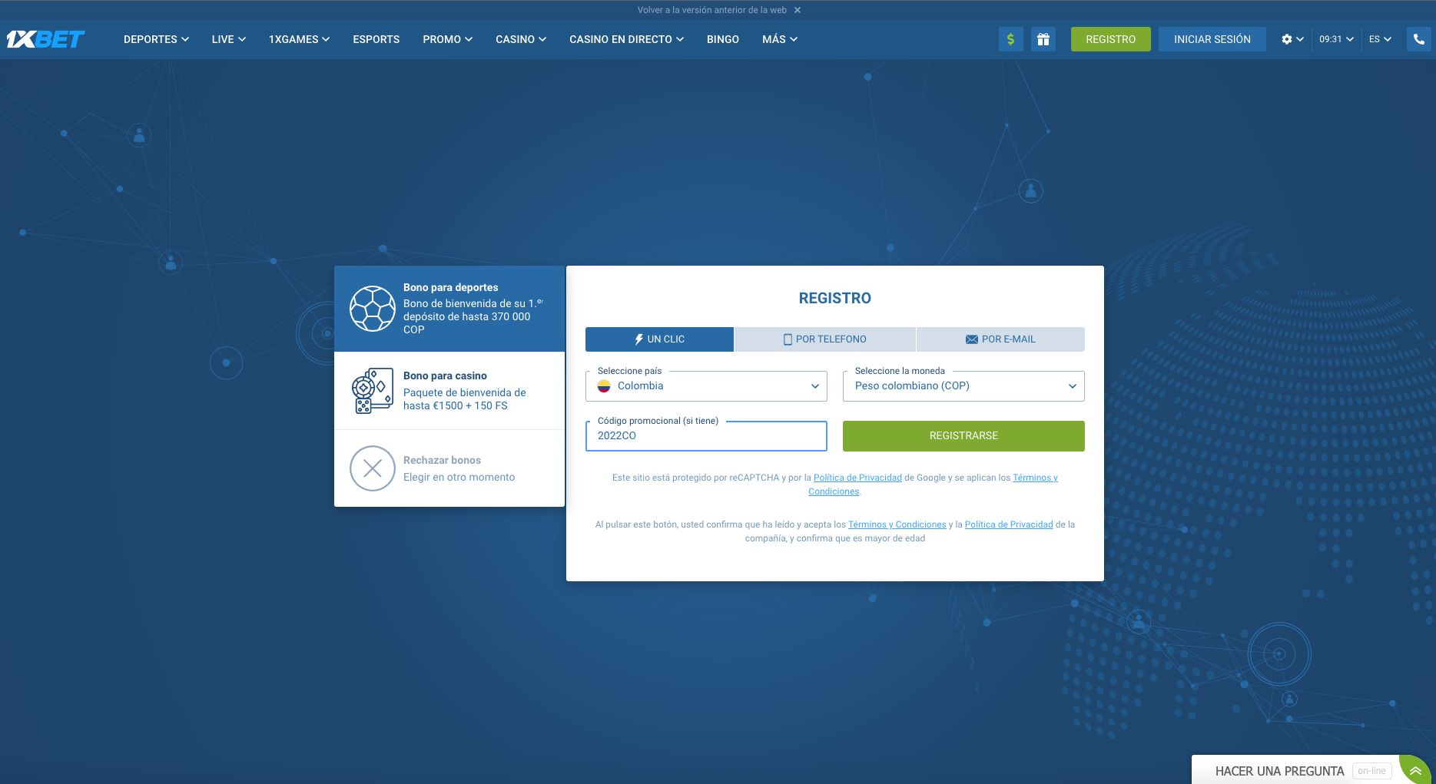Open the dollar sign payments icon

1010,39
